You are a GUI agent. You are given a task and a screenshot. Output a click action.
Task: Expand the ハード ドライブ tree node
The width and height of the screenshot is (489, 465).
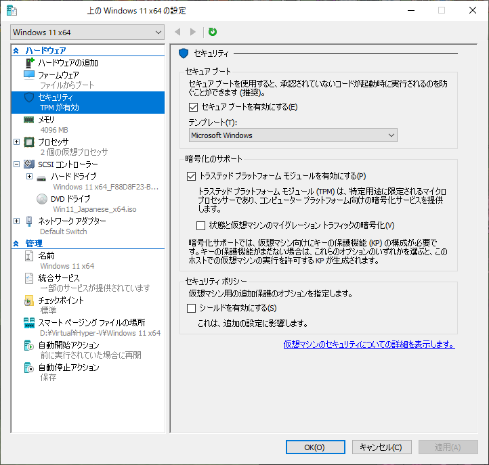(29, 177)
